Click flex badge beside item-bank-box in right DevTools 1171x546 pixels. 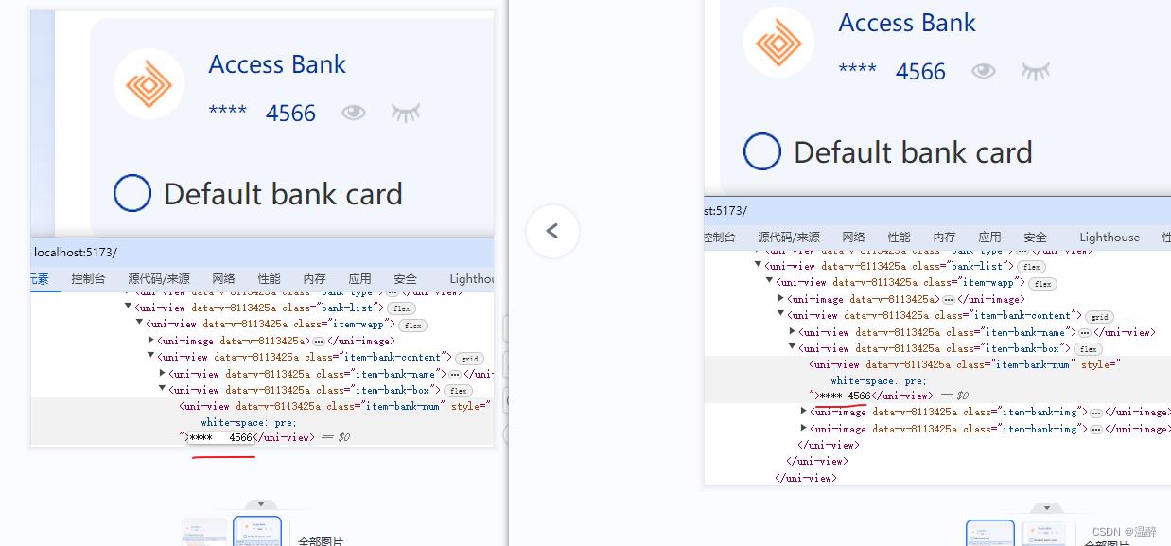pos(1088,348)
